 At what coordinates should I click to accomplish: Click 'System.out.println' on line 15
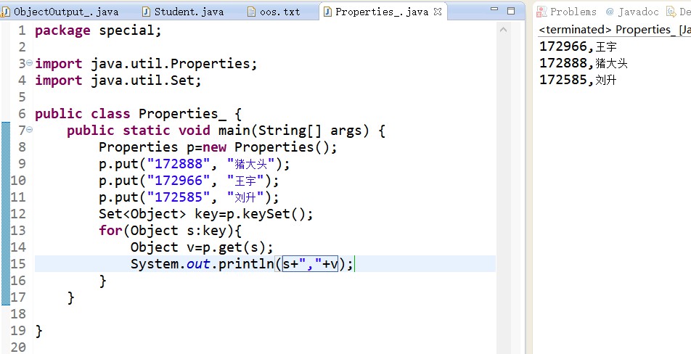(203, 264)
